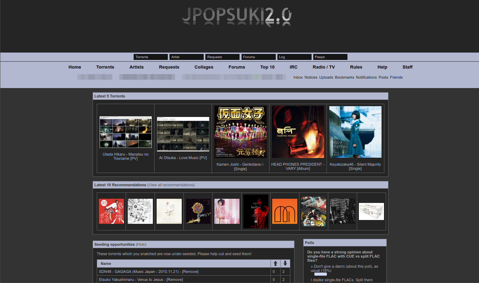Viewport: 479px width, 283px height.
Task: Click Utada Hikaru - Manatsu no Tooriame link
Action: pos(126,156)
